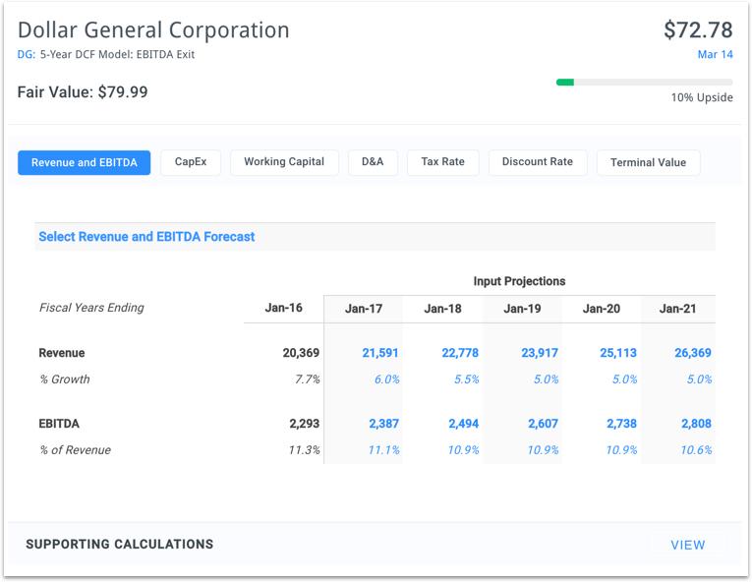Switch to the Terminal Value tab

click(648, 162)
